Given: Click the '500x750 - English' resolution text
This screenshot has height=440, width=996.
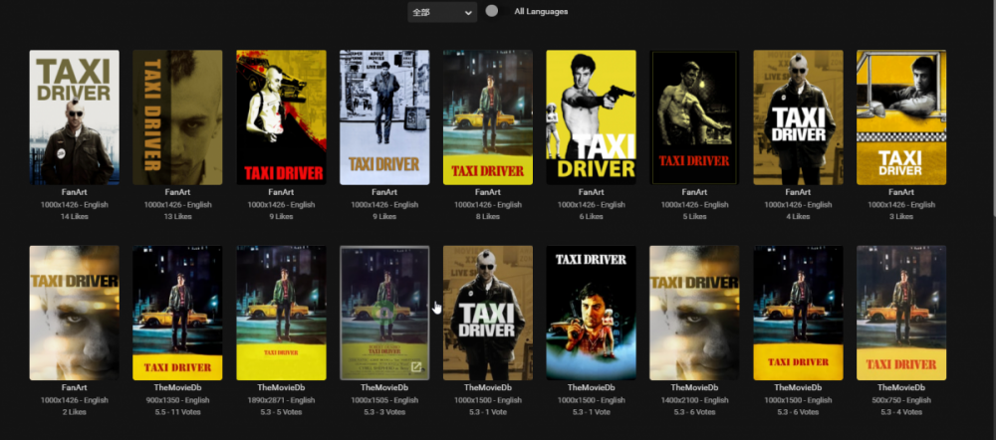Looking at the screenshot, I should pos(901,400).
